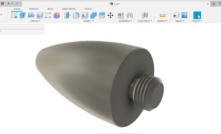
Task: Select the Fillet tool
Action: (76, 15)
